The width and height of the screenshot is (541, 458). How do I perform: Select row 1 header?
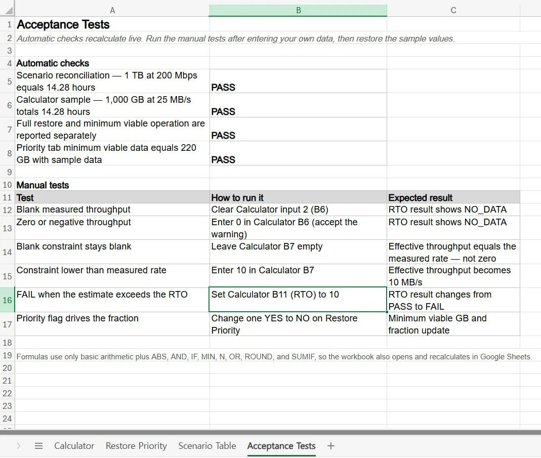pos(7,24)
